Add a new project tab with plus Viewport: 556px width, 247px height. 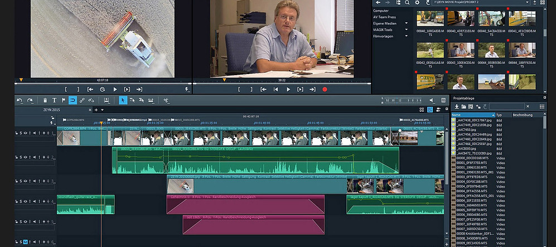[96, 110]
